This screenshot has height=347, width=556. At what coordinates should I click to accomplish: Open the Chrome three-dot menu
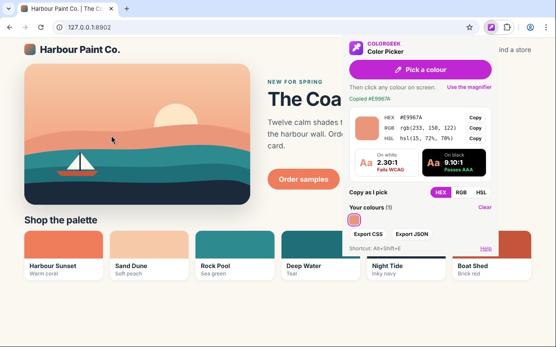coord(546,27)
